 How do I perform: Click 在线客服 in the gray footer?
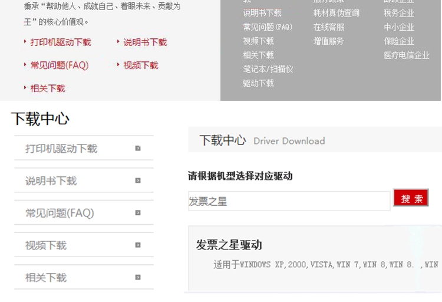[x=328, y=27]
